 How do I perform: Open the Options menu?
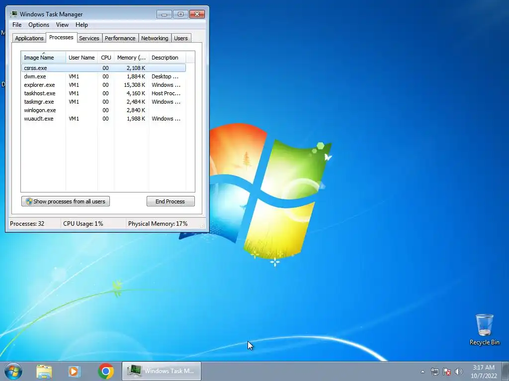coord(39,25)
